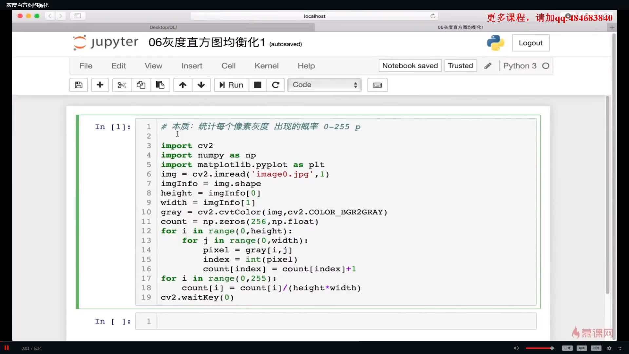Move the selected cell down arrow
This screenshot has width=629, height=354.
201,85
